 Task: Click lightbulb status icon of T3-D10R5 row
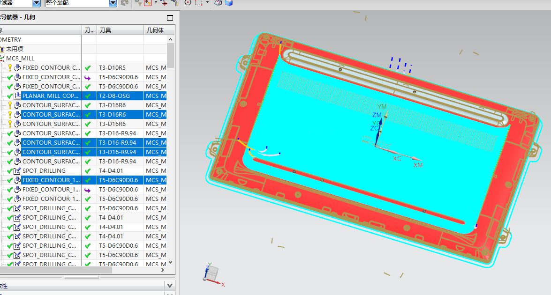tap(10, 67)
